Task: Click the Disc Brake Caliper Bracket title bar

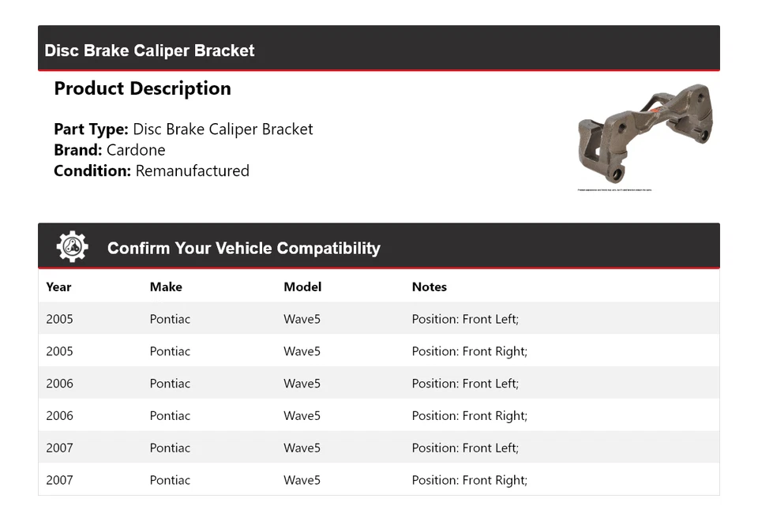Action: [x=149, y=51]
